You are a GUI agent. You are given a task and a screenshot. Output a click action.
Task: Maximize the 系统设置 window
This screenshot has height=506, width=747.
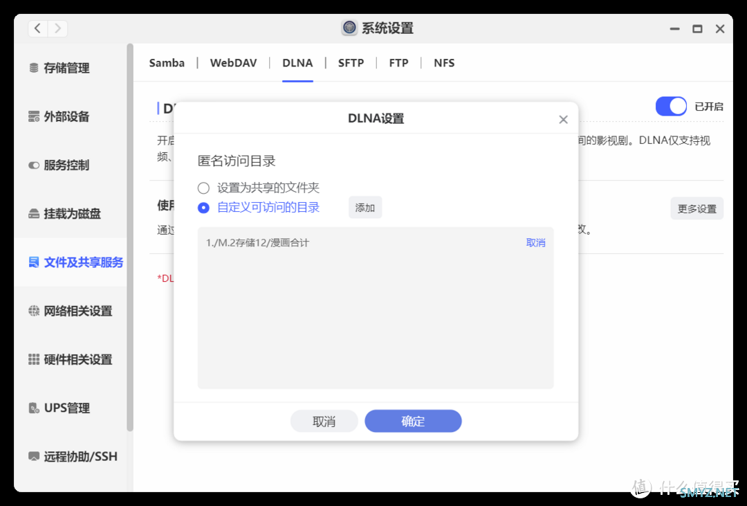(697, 28)
